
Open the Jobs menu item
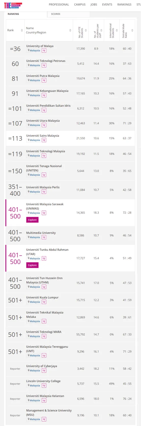click(94, 5)
